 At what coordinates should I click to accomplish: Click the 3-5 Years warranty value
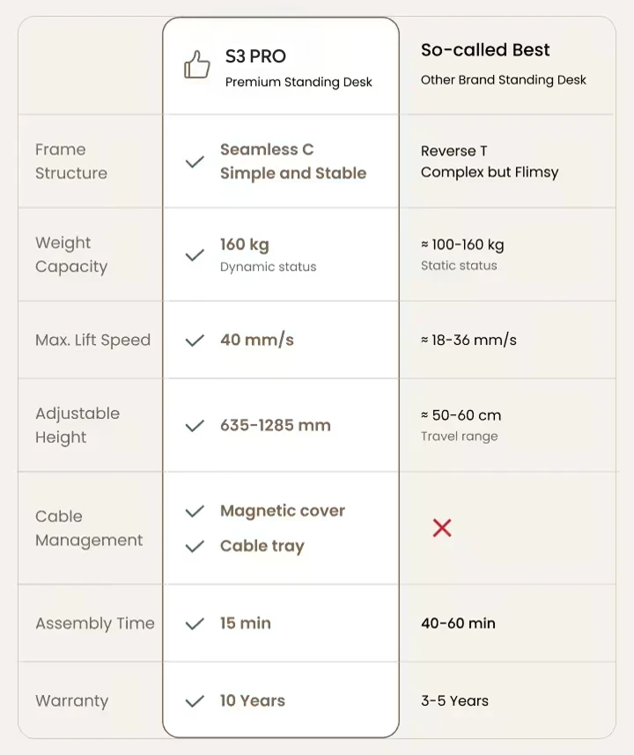coord(454,701)
